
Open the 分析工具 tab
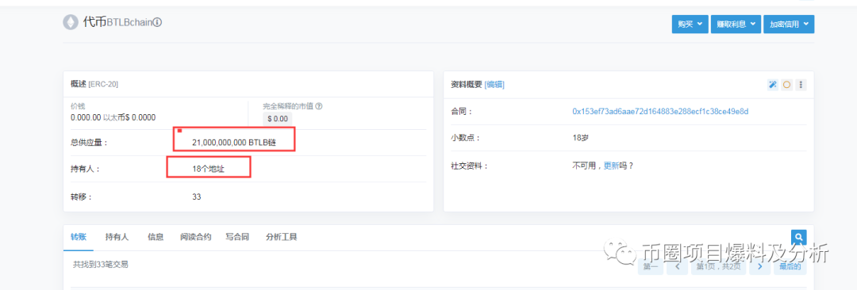282,237
